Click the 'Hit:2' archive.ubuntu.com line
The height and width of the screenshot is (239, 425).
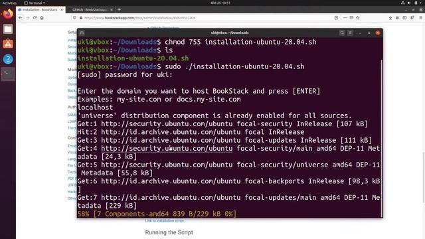pyautogui.click(x=191, y=132)
